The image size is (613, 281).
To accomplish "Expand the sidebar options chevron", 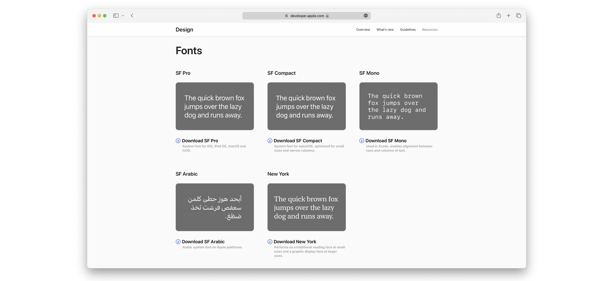I will (x=123, y=16).
